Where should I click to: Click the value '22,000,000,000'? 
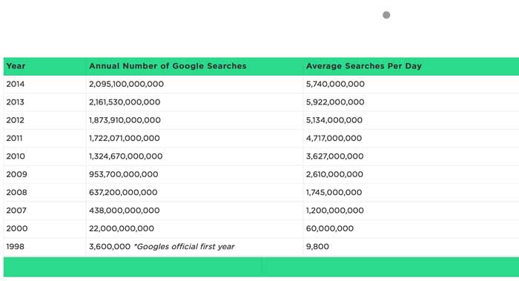[x=122, y=228]
